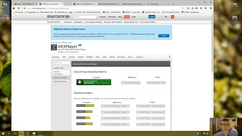The height and width of the screenshot is (136, 242).
Task: Open the Support project tab
Action: click(81, 57)
